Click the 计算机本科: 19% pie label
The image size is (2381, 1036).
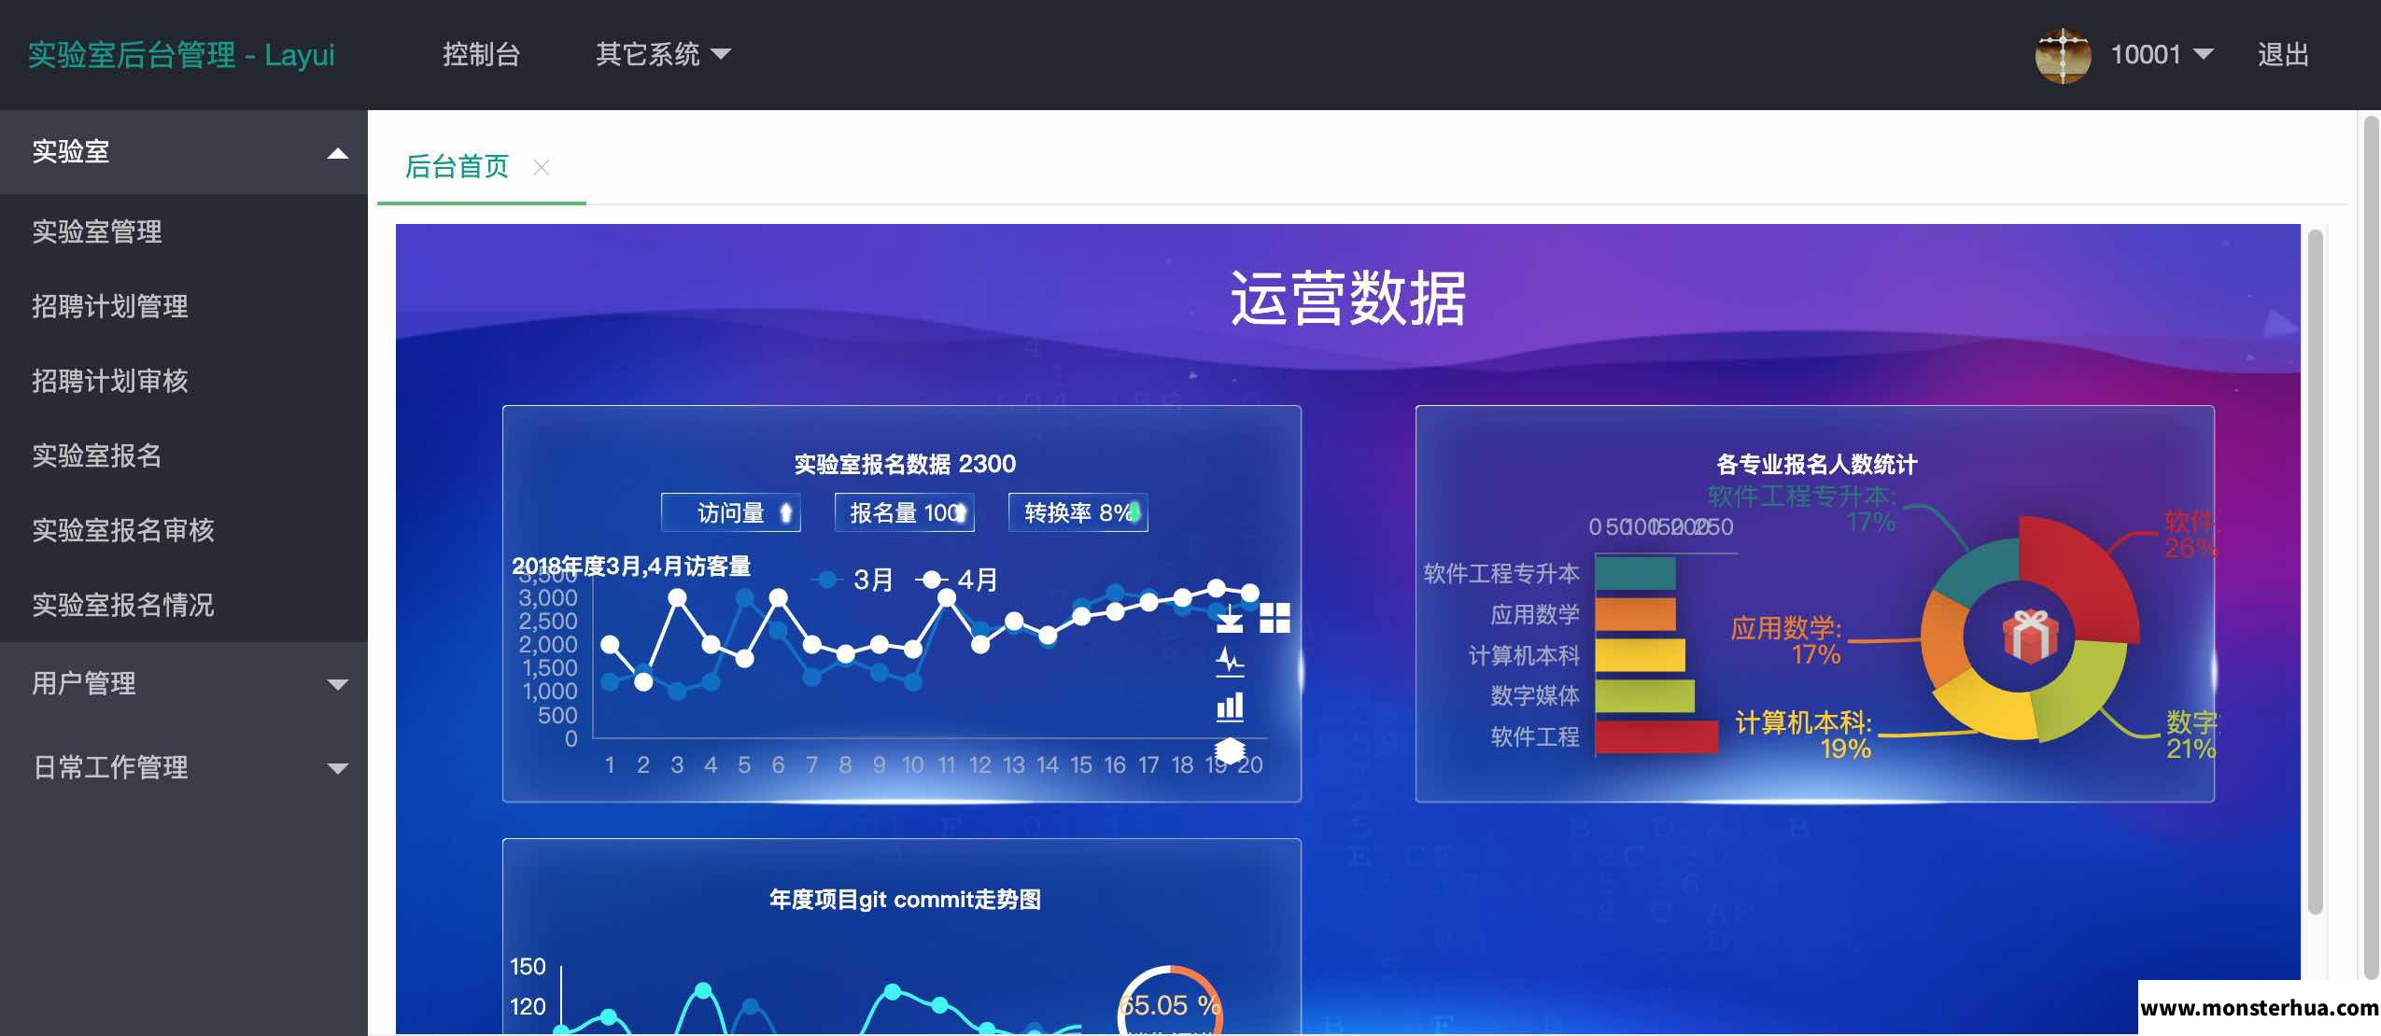[x=1803, y=735]
